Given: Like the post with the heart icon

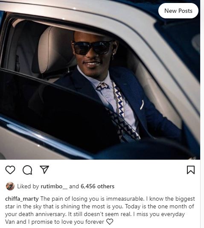Looking at the screenshot, I should click(10, 170).
